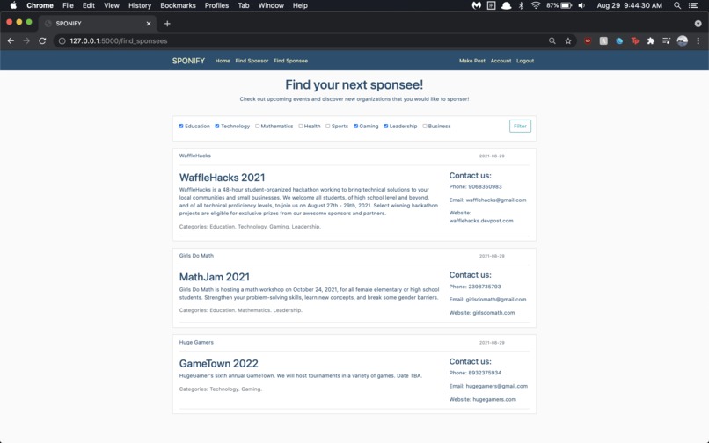The image size is (709, 443).
Task: Open Chrome's three-dot menu
Action: point(698,40)
